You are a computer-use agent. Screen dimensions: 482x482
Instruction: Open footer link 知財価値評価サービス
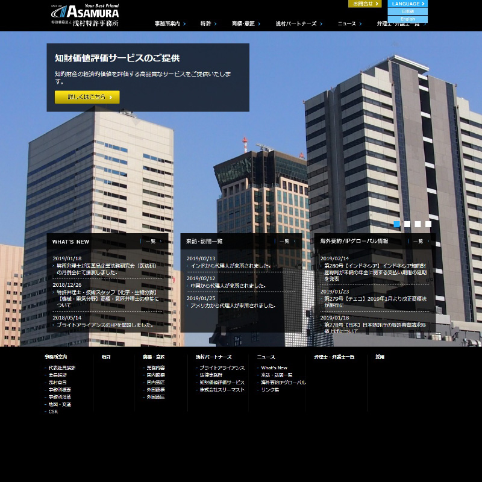coord(222,383)
